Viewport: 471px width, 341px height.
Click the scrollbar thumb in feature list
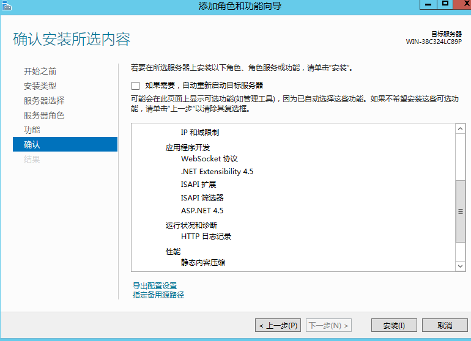tap(461, 211)
